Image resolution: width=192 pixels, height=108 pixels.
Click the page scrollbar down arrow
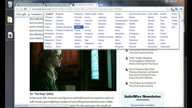(182, 106)
